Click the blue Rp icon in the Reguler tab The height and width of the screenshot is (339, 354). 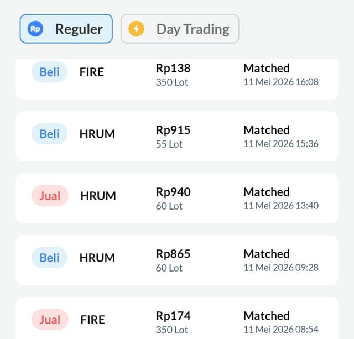tap(35, 29)
